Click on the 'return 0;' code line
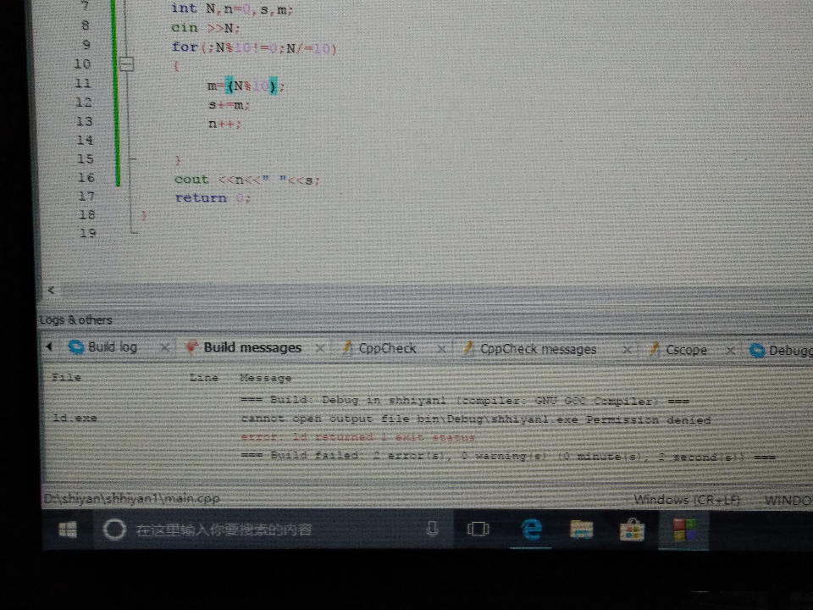 point(213,198)
